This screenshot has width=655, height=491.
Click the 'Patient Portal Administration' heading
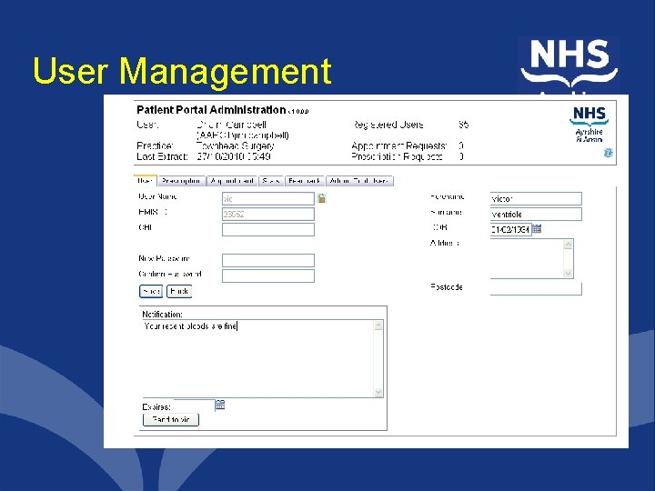point(211,110)
